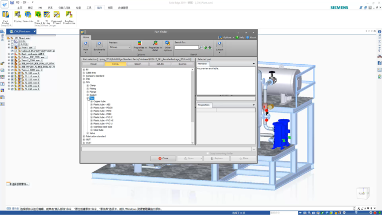Toggle checkbox for PL_240.asm

click(x=12, y=89)
